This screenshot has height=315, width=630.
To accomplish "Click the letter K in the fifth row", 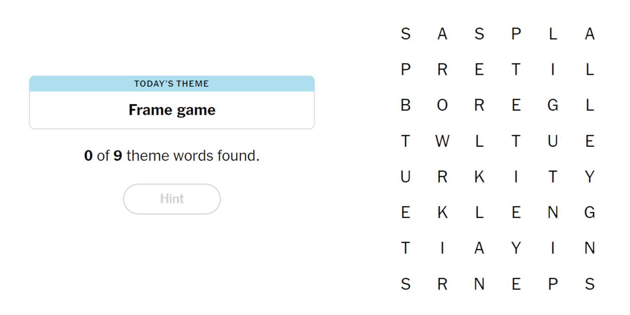I will [478, 176].
